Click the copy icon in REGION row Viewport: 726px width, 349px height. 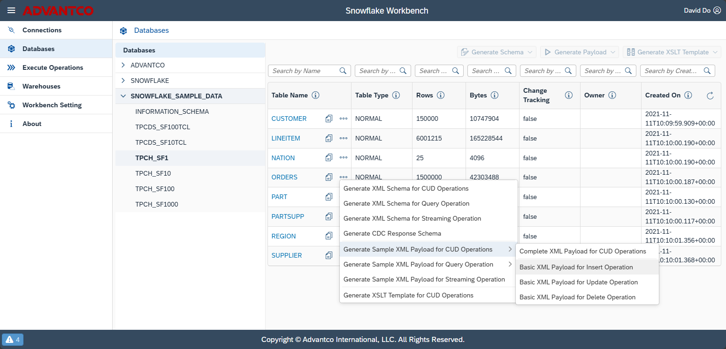click(329, 236)
